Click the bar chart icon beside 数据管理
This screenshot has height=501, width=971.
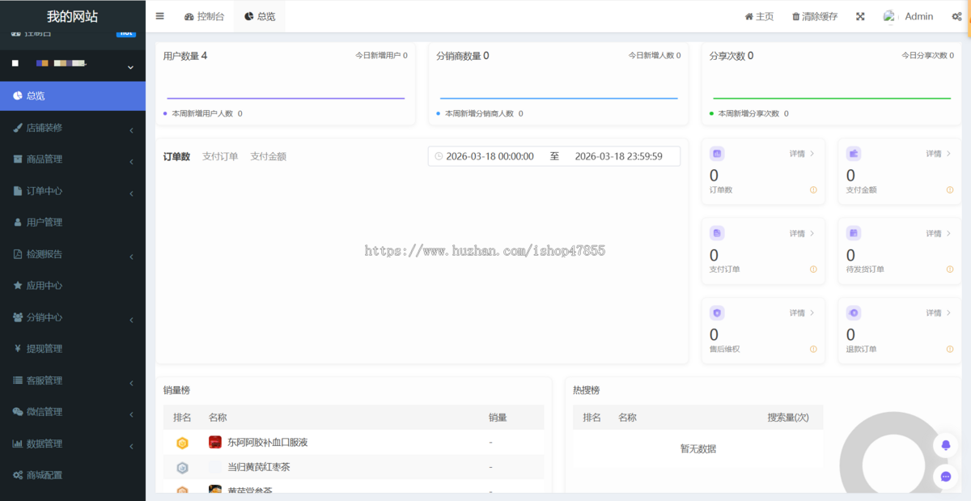point(18,444)
